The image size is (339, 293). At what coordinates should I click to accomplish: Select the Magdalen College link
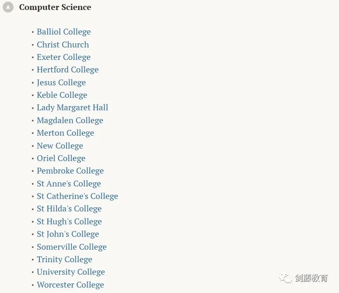click(70, 120)
